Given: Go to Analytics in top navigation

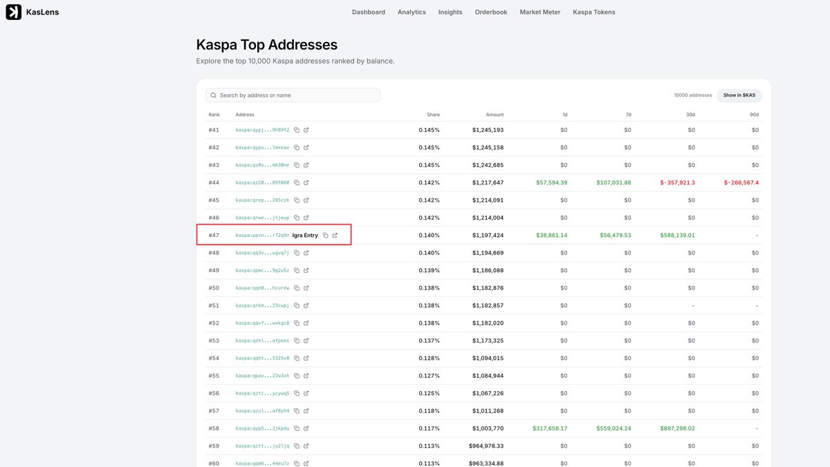Looking at the screenshot, I should [412, 12].
